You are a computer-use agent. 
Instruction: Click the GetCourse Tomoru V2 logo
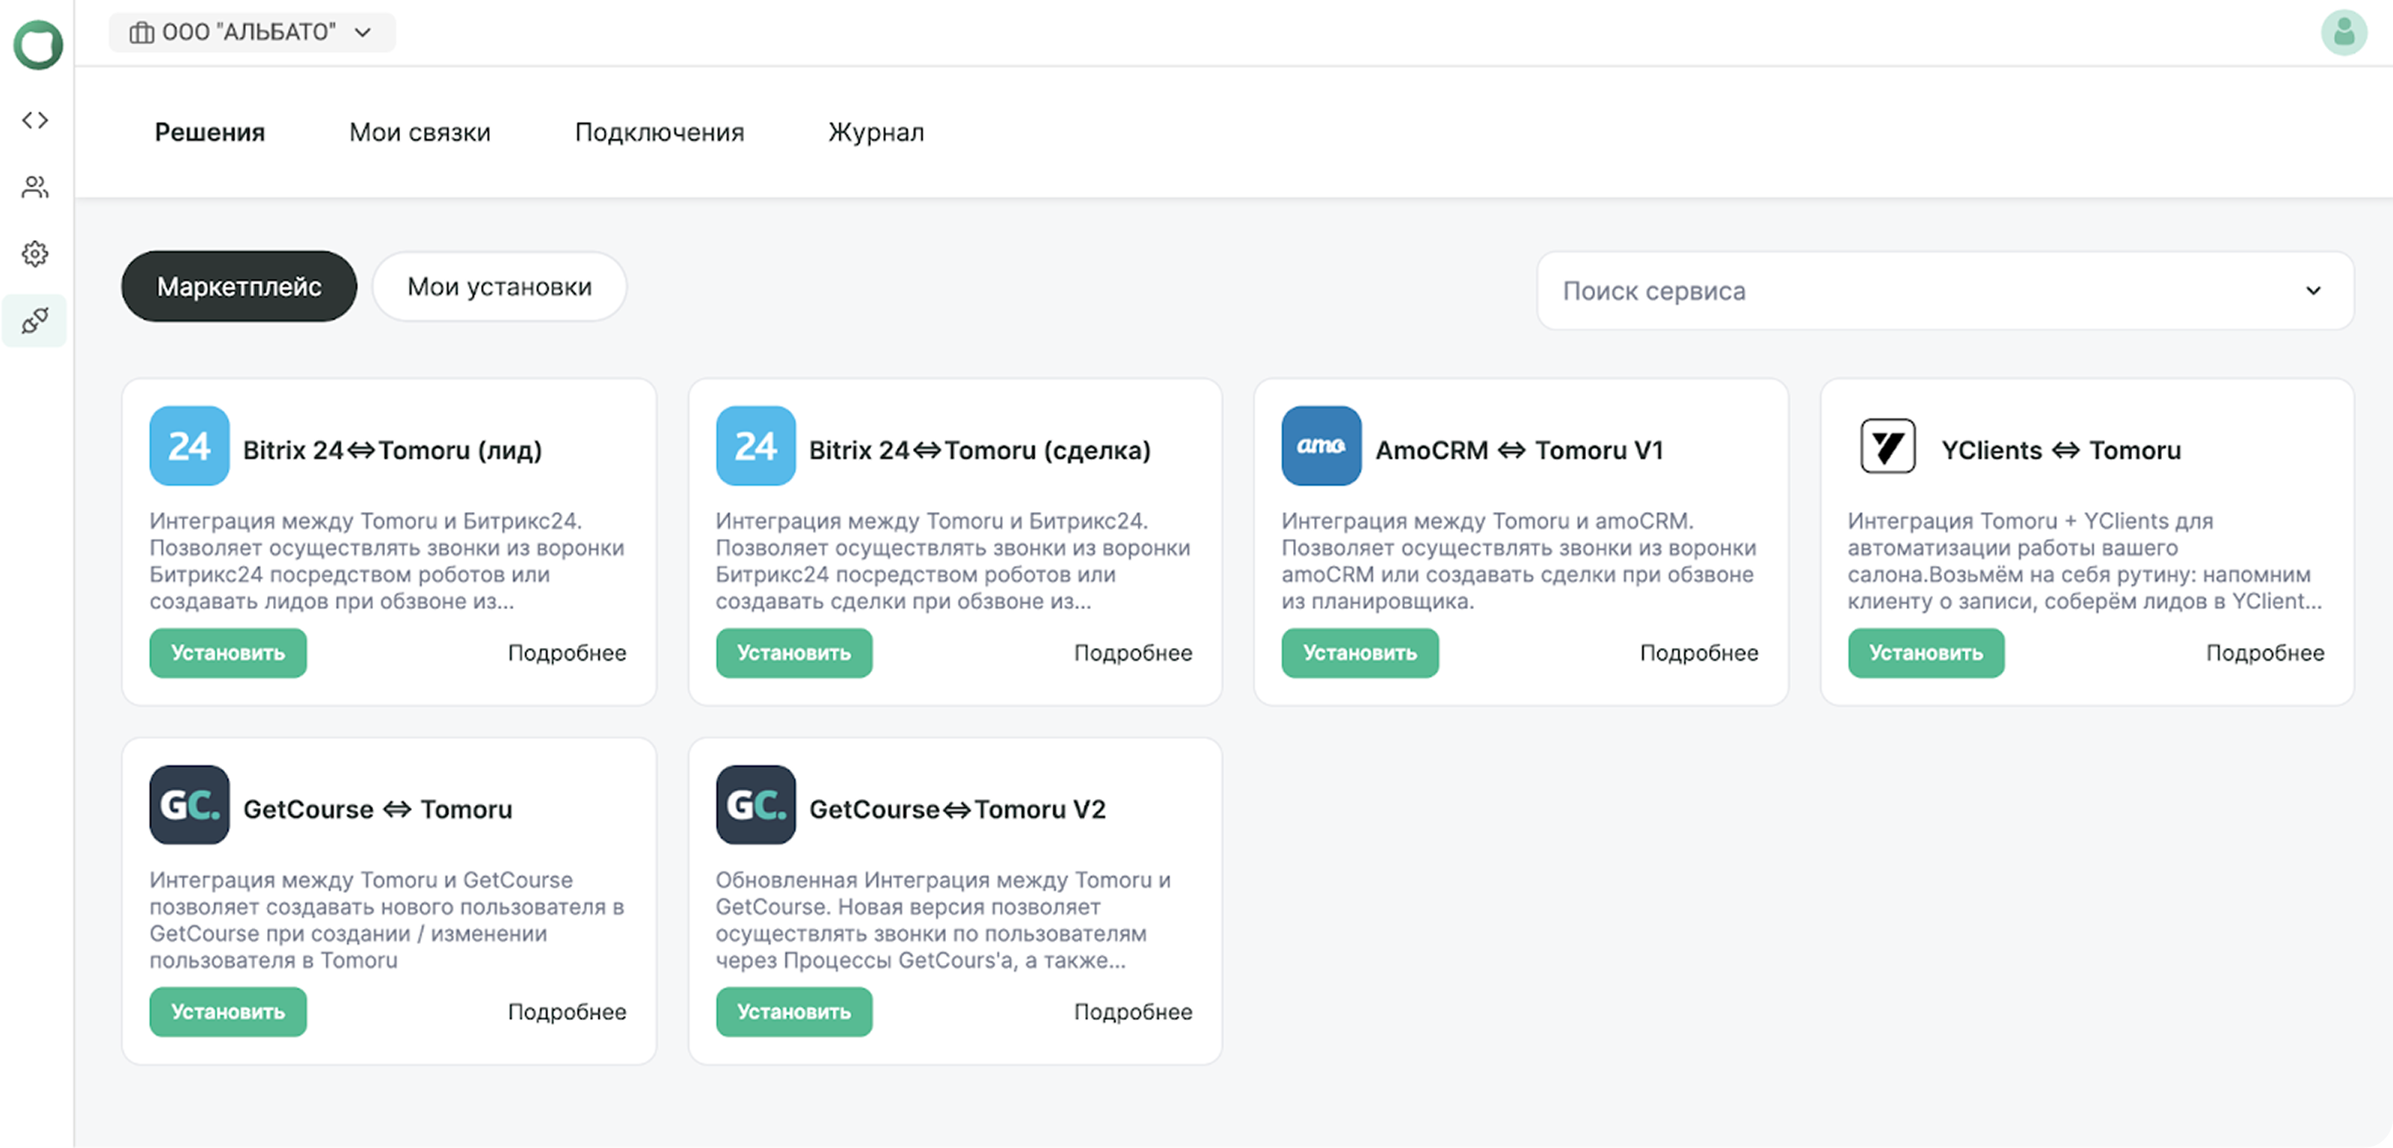click(755, 804)
